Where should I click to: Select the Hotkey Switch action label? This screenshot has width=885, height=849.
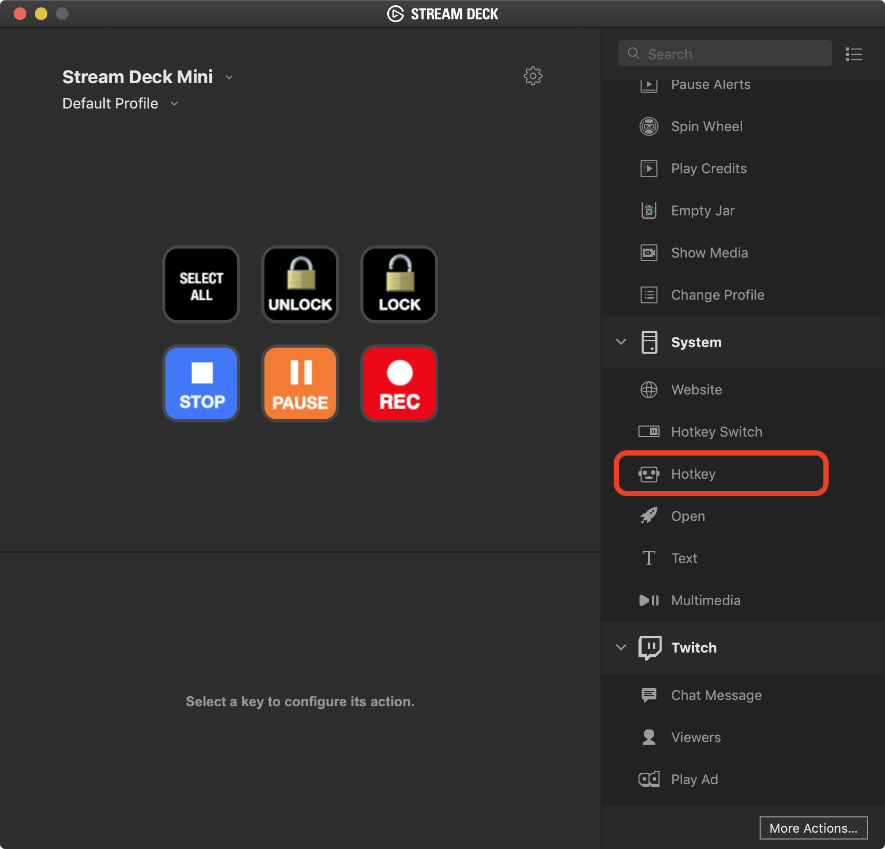click(716, 432)
